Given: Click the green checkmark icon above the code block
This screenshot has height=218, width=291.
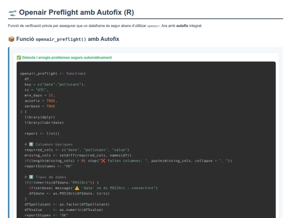Looking at the screenshot, I should (x=19, y=58).
